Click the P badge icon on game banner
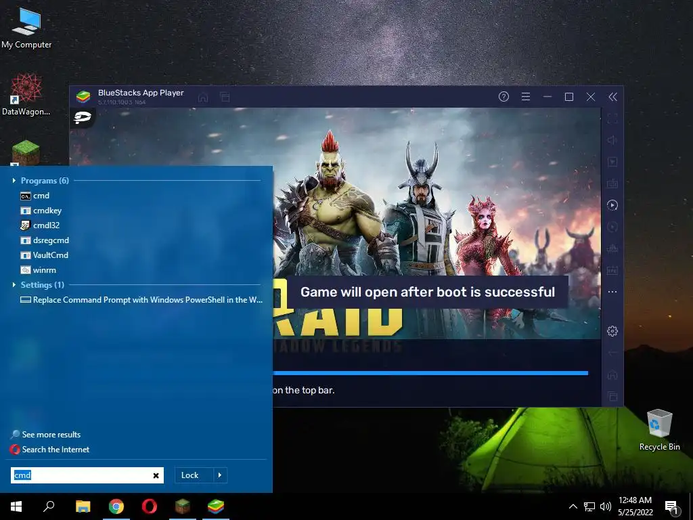This screenshot has height=520, width=693. (x=83, y=118)
